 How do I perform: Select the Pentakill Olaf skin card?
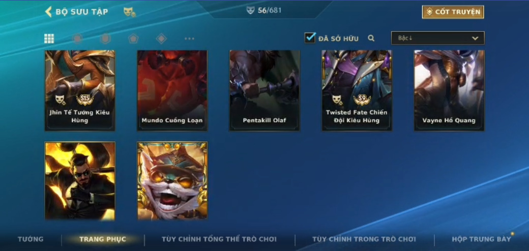pyautogui.click(x=264, y=90)
